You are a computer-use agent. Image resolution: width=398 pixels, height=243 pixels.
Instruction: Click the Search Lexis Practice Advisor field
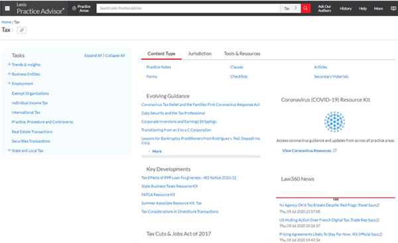tap(188, 8)
